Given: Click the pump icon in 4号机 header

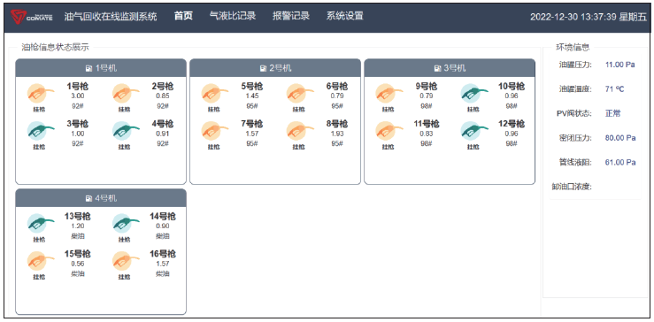Looking at the screenshot, I should 88,198.
